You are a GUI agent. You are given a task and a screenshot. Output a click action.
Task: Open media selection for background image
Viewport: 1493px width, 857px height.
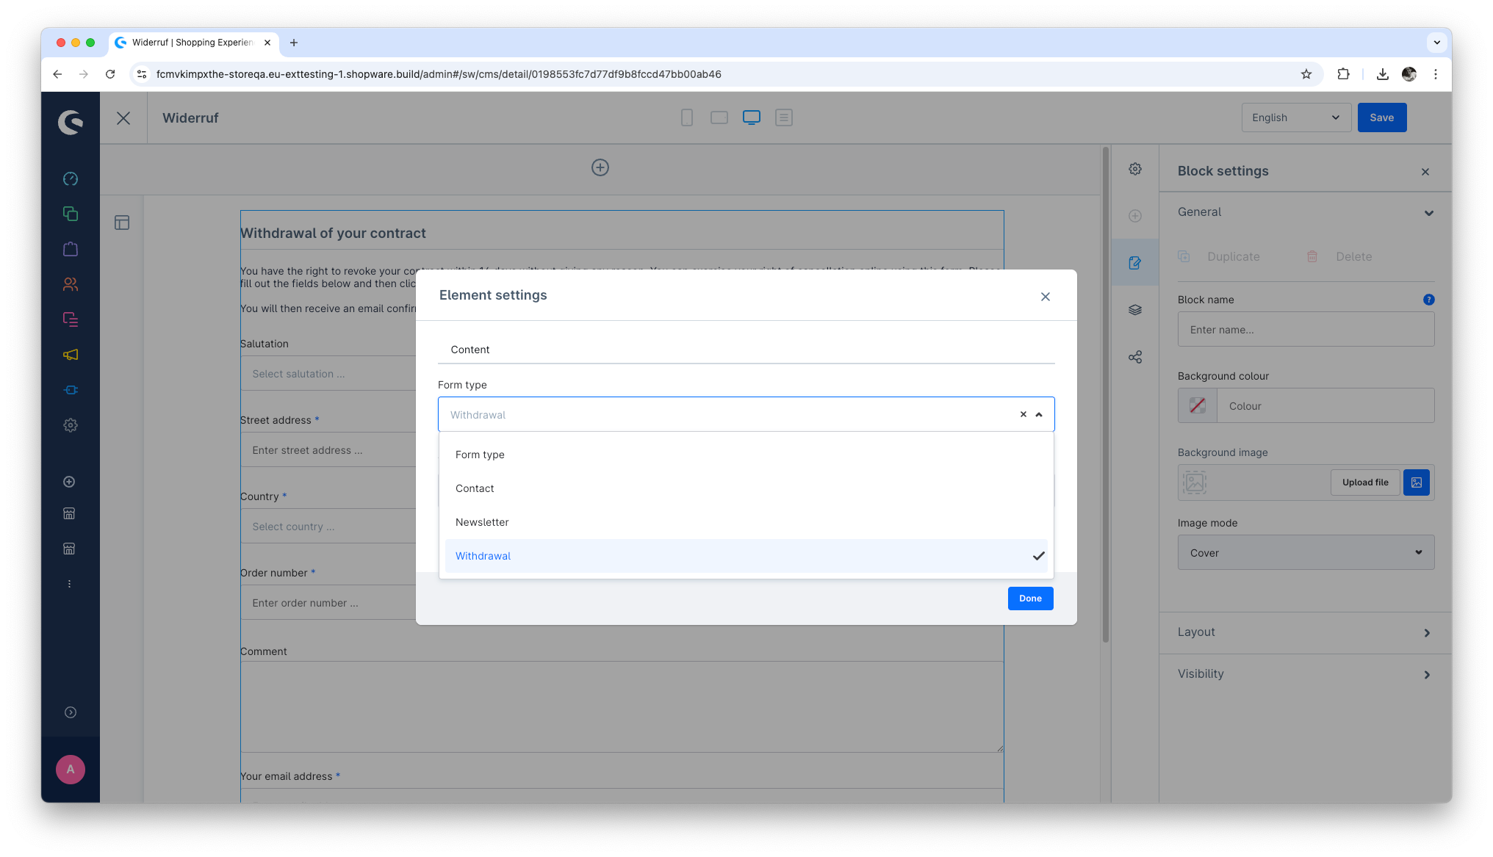click(1416, 482)
